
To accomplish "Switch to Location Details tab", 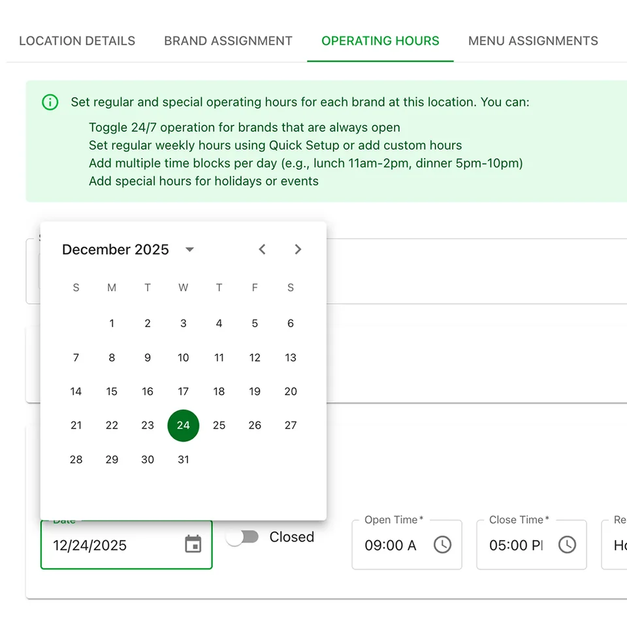I will pyautogui.click(x=77, y=40).
